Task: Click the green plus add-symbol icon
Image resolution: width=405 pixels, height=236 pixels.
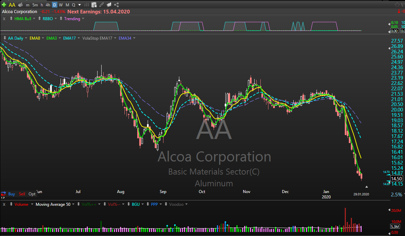Action: (4, 5)
